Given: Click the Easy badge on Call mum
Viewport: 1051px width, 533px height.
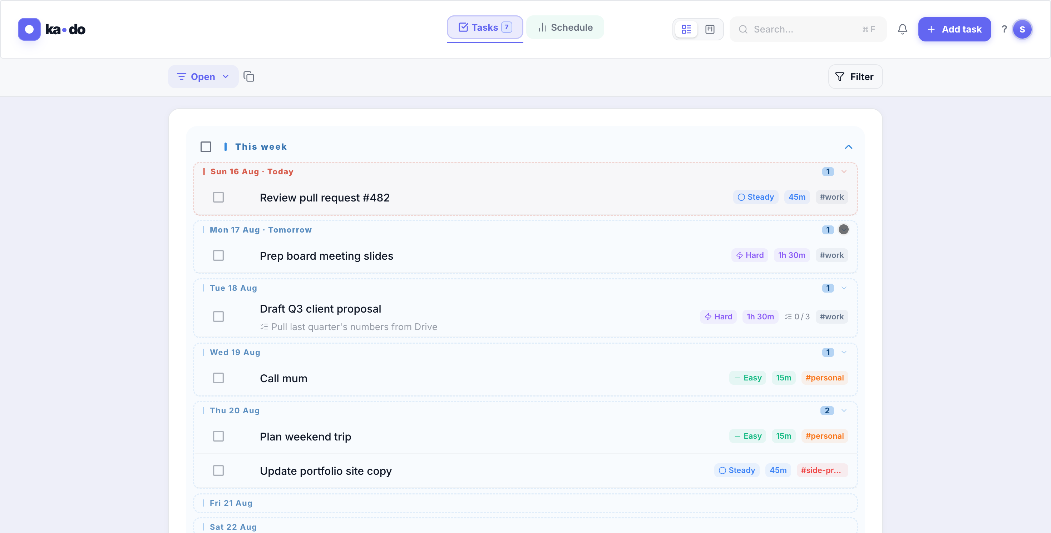Looking at the screenshot, I should click(x=748, y=378).
